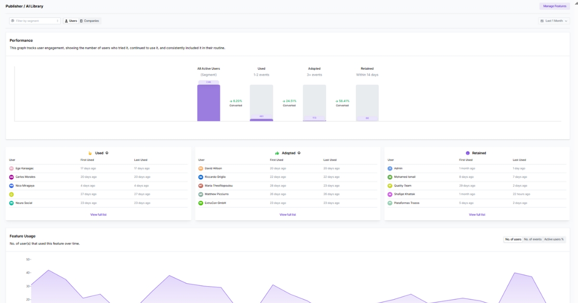Click Ege Karaagac's avatar icon
This screenshot has height=303, width=578.
[x=12, y=168]
